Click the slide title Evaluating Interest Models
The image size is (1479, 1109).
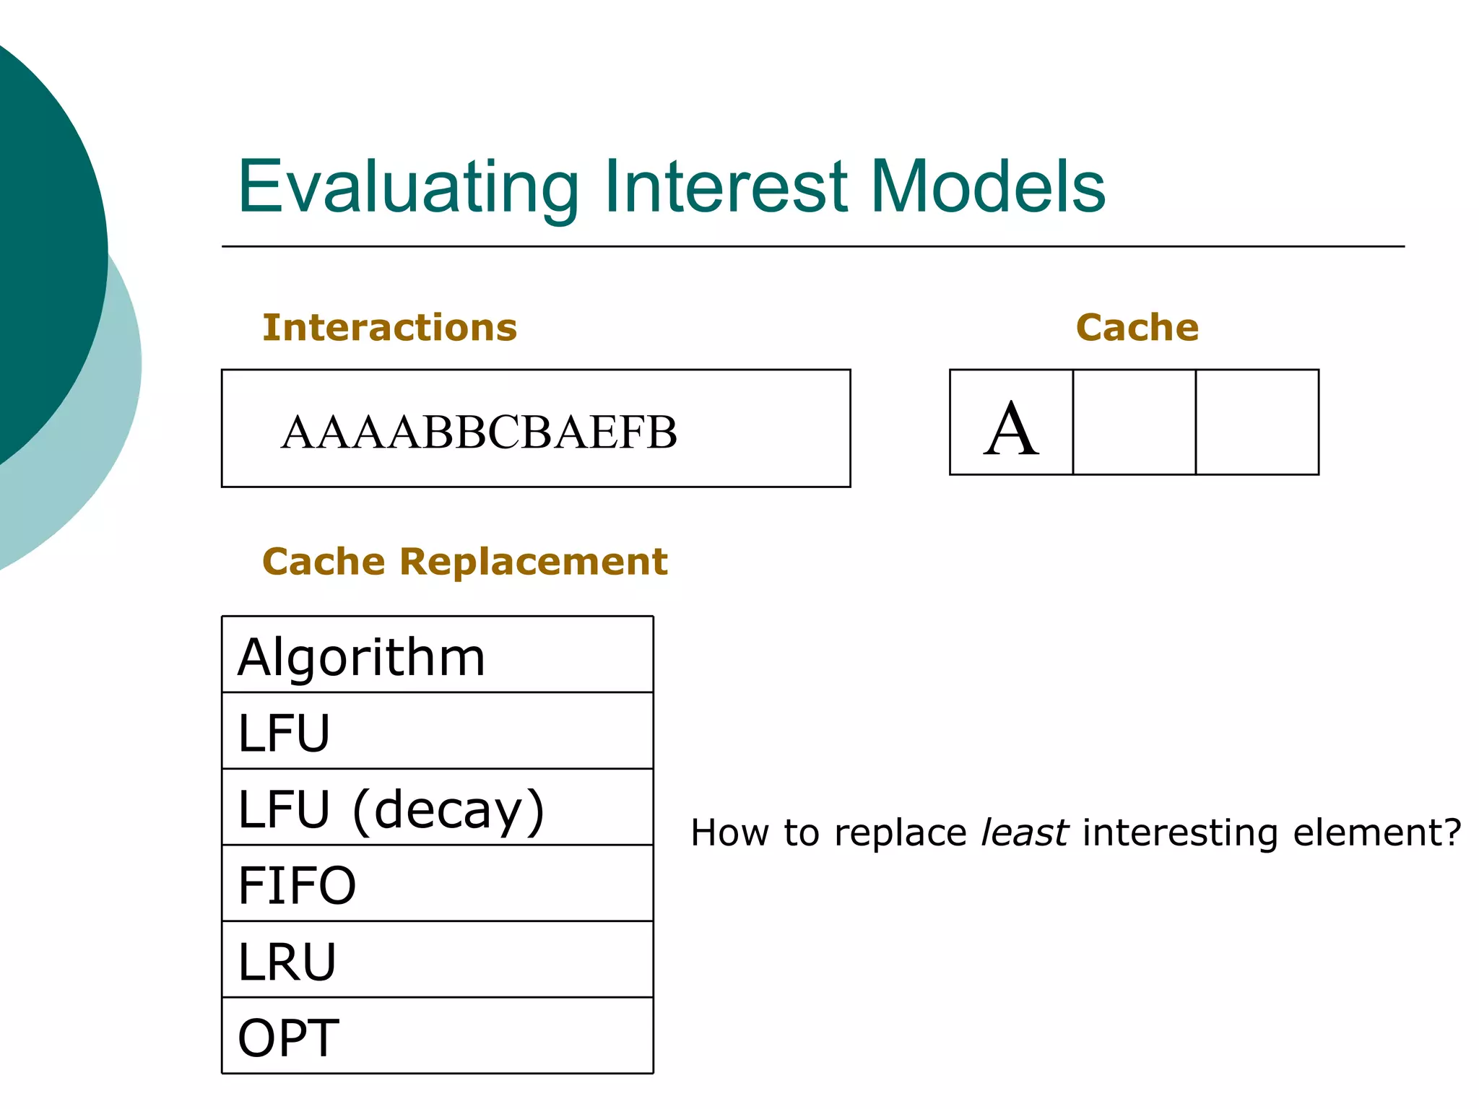click(x=670, y=186)
